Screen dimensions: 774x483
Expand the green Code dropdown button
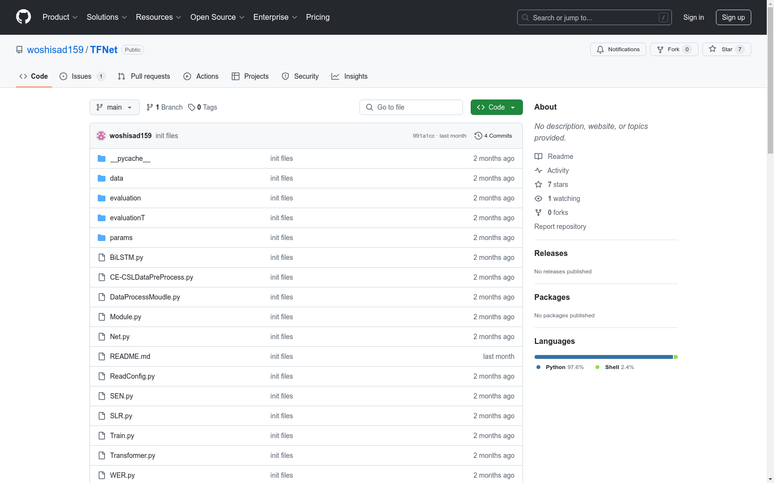point(496,107)
